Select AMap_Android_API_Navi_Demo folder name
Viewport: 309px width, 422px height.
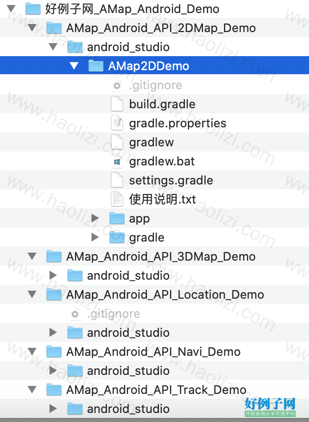pos(153,352)
